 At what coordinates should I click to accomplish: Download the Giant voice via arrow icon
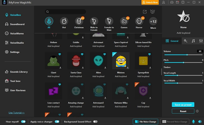pos(60,67)
